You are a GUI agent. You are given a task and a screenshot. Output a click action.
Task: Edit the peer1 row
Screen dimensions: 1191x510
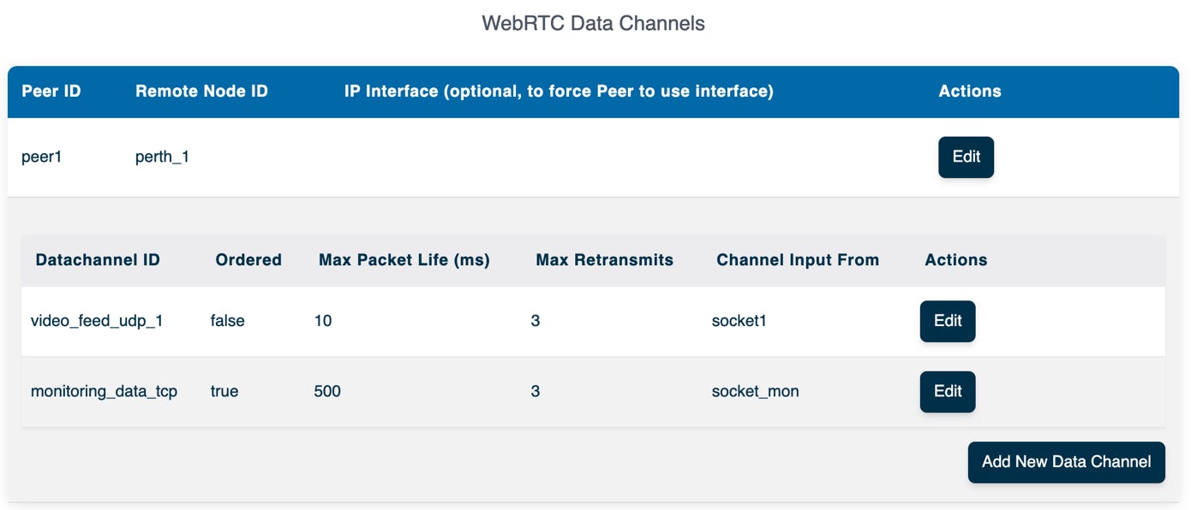966,157
